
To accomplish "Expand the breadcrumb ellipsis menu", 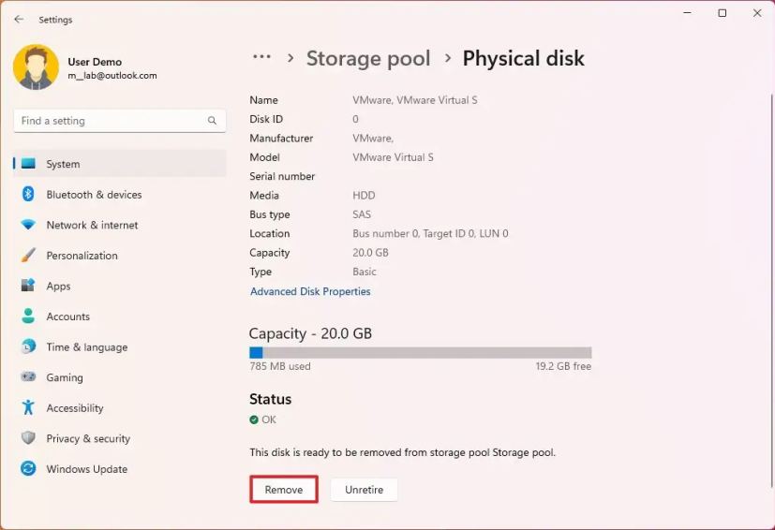I will pos(261,58).
